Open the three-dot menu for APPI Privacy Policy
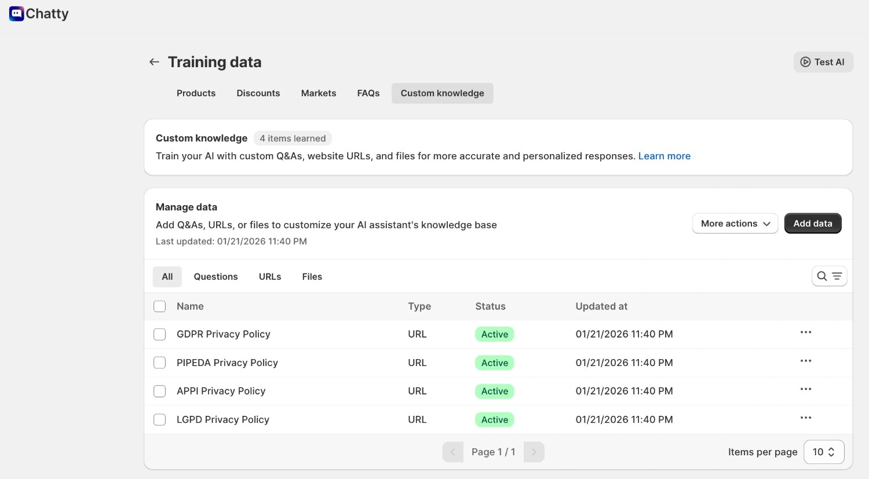869x479 pixels. point(805,389)
